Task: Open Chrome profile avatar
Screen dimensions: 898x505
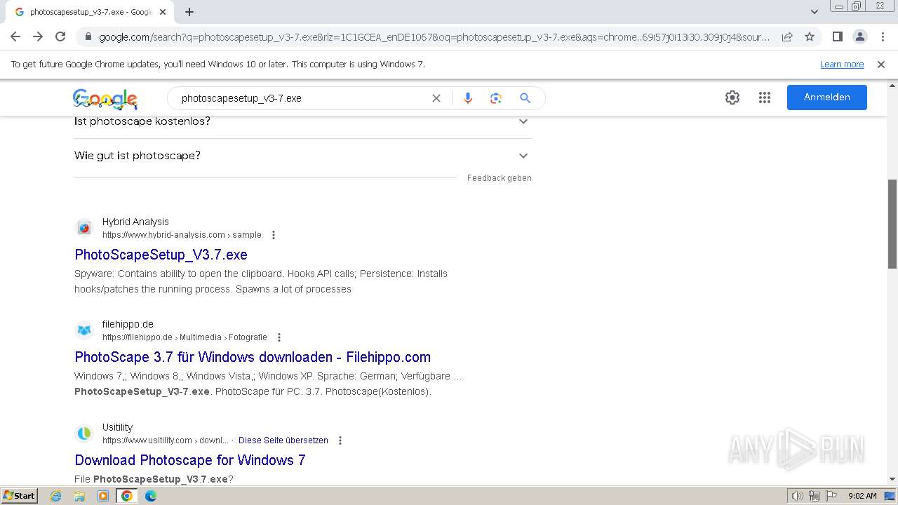Action: [859, 36]
